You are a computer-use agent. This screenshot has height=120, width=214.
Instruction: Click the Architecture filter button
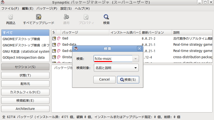coord(25,109)
